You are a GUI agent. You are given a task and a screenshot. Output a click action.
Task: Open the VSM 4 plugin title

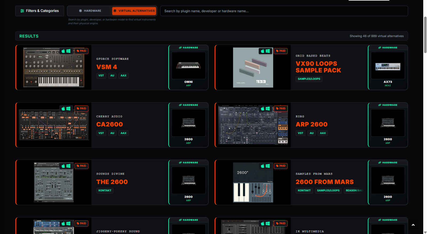107,67
